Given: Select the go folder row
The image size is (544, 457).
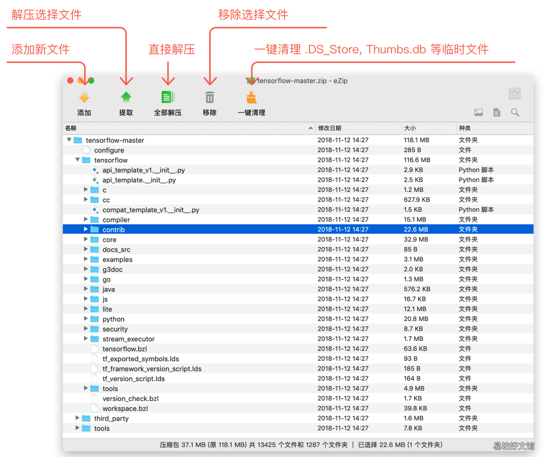Looking at the screenshot, I should coord(298,279).
